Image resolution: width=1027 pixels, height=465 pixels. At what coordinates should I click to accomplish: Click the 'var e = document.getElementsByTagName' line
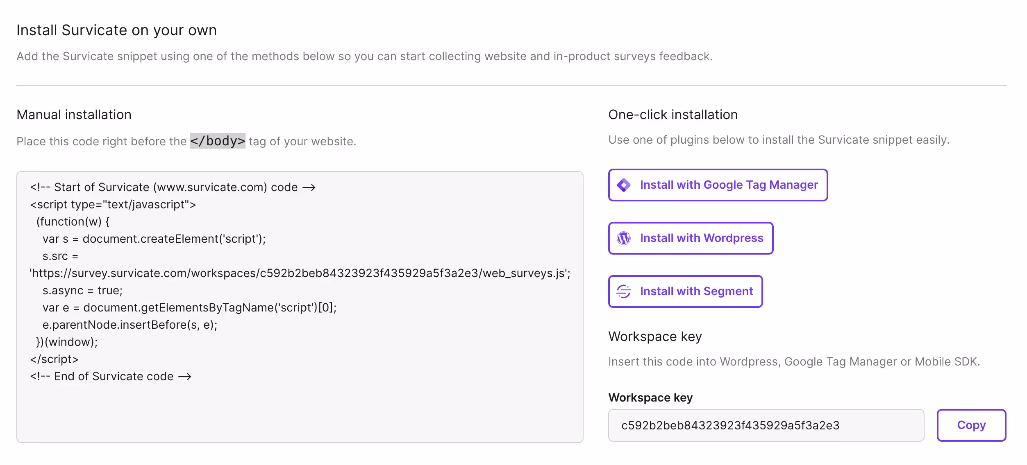tap(189, 308)
